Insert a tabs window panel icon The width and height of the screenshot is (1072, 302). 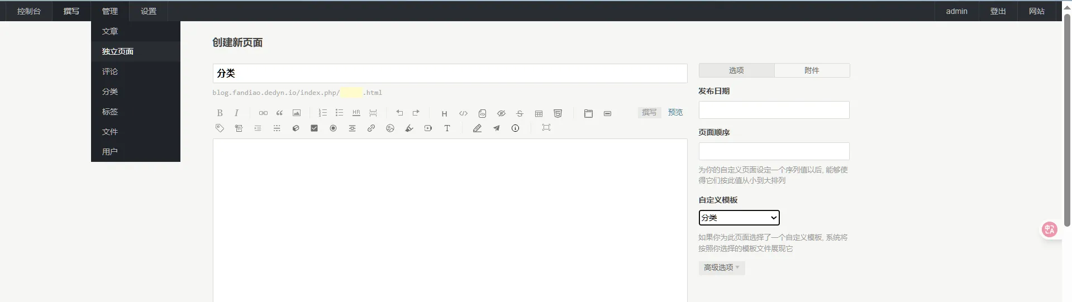[x=589, y=113]
